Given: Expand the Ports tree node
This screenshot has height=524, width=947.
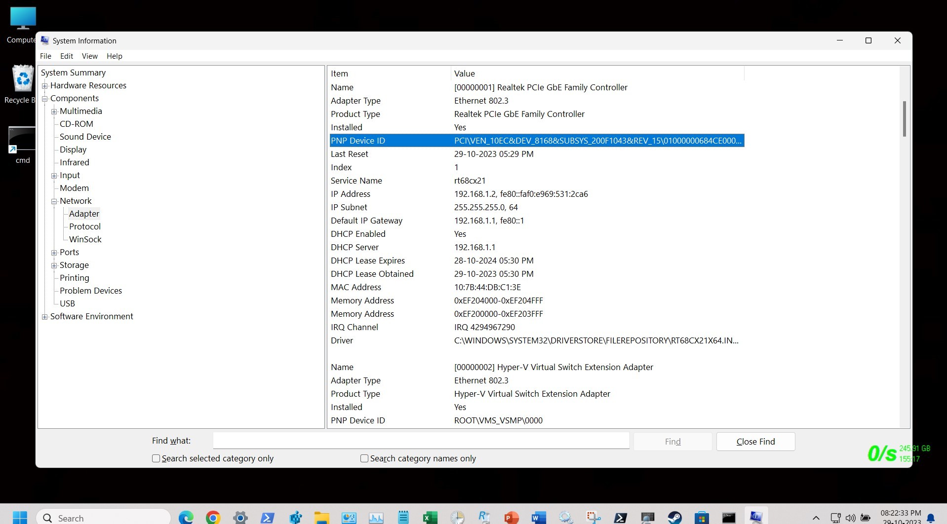Looking at the screenshot, I should pyautogui.click(x=54, y=253).
